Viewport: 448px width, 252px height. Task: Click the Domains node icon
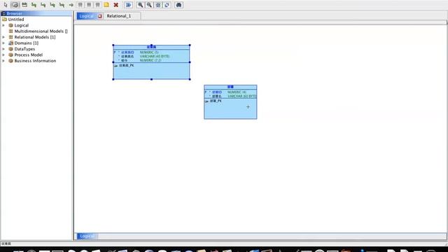tap(11, 43)
